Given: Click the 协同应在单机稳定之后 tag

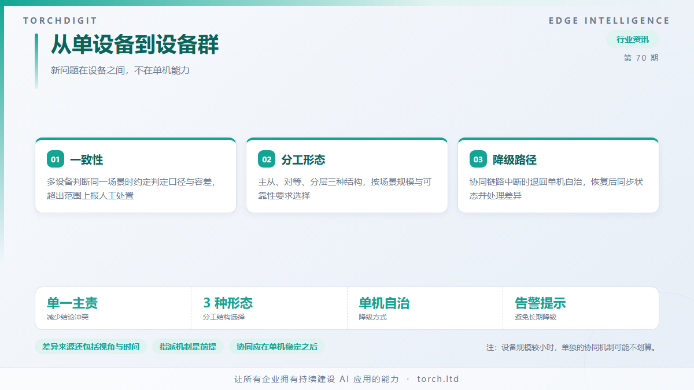Looking at the screenshot, I should [277, 347].
